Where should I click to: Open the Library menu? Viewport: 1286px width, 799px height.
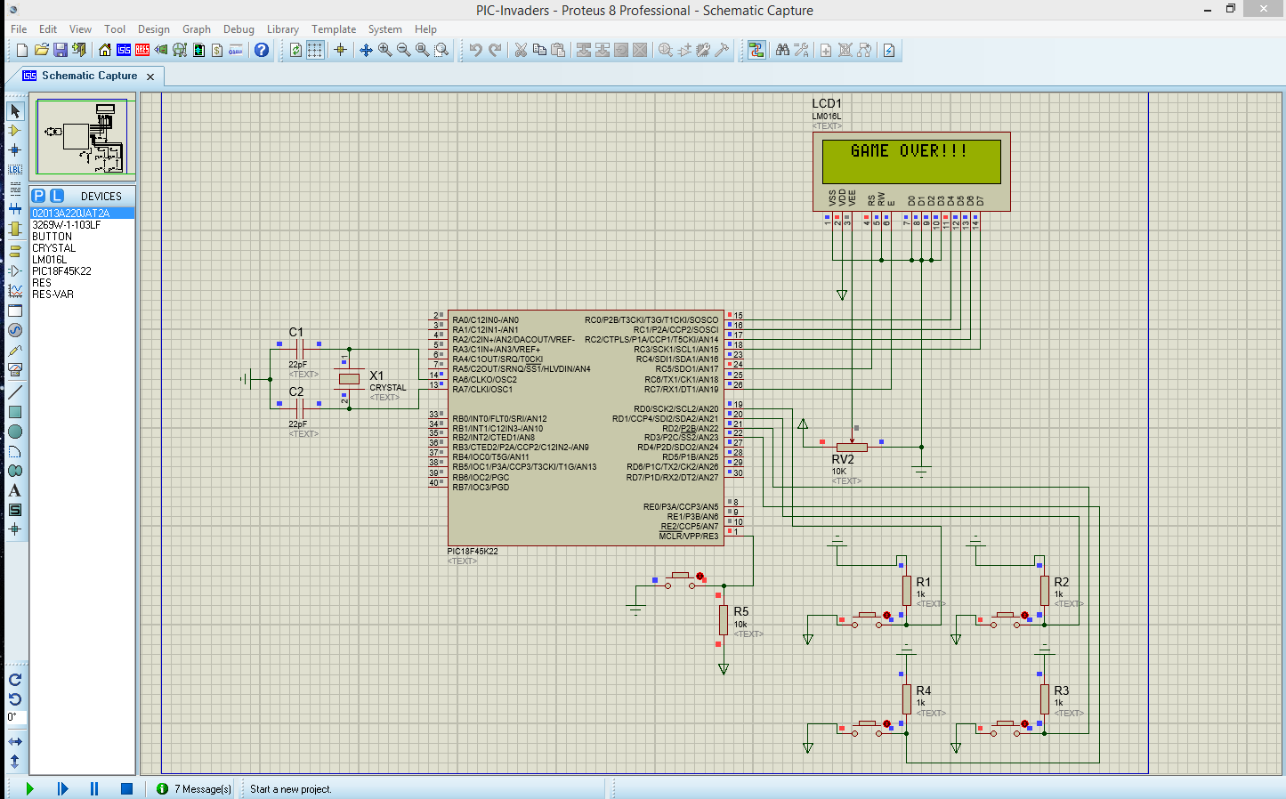[283, 29]
